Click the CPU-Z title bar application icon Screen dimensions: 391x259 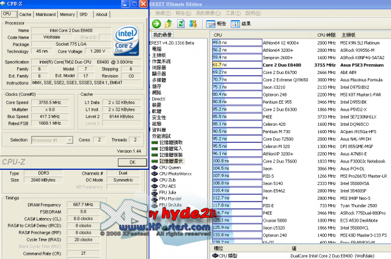3,4
